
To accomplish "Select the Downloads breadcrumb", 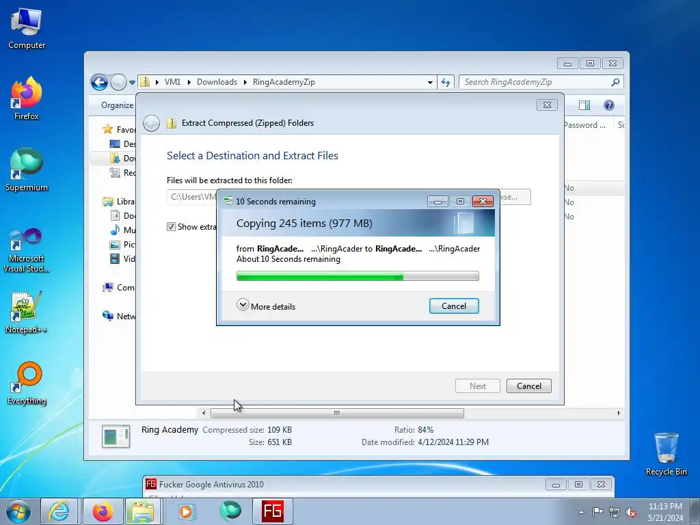I will click(x=217, y=82).
